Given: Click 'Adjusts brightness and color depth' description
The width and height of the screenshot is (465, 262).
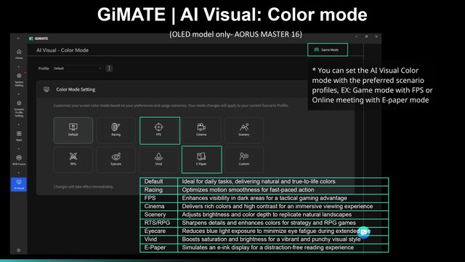Looking at the screenshot, I should coord(267,215).
